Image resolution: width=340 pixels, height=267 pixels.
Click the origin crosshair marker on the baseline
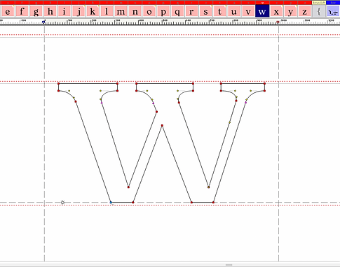62,203
